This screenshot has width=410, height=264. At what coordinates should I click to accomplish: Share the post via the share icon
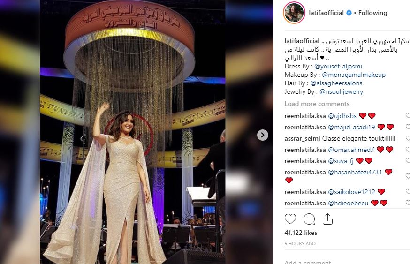(x=327, y=219)
